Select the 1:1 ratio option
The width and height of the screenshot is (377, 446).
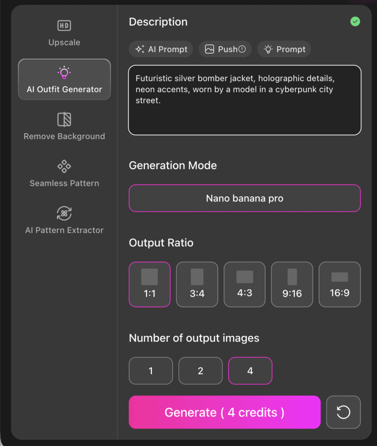click(149, 284)
